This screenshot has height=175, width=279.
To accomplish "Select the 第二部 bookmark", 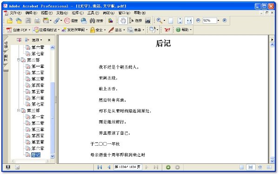I will pos(33,60).
